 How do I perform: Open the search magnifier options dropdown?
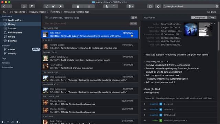coord(165,7)
